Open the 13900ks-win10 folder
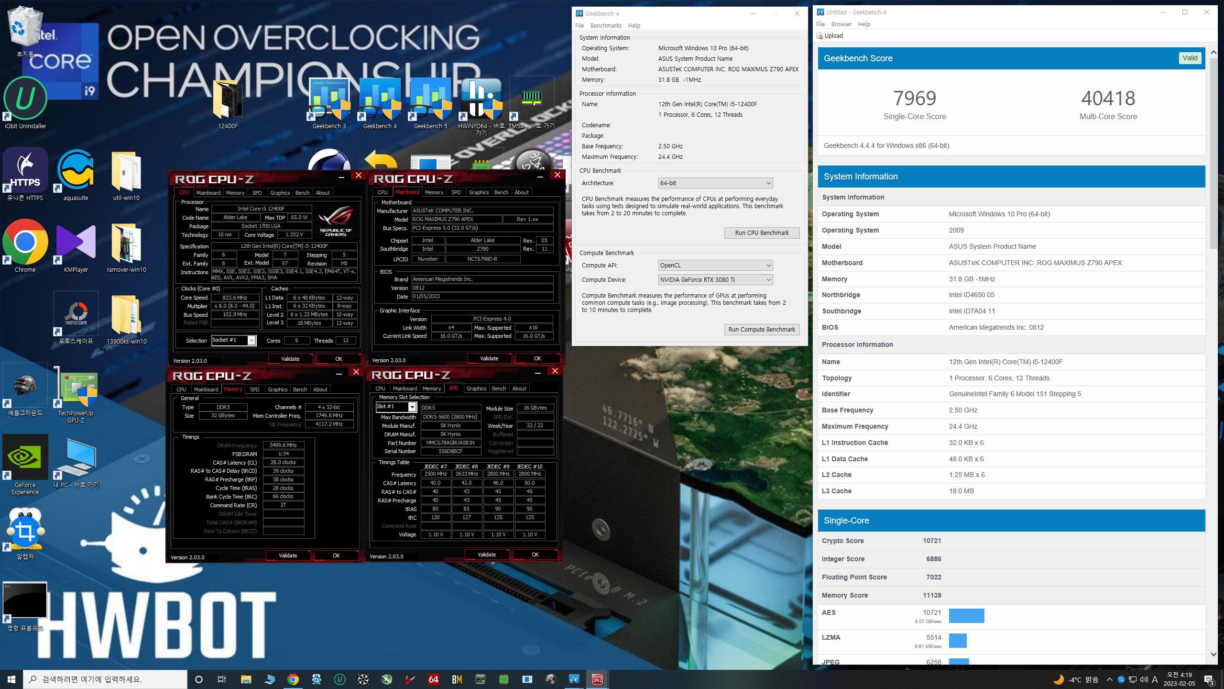1224x689 pixels. (x=126, y=319)
